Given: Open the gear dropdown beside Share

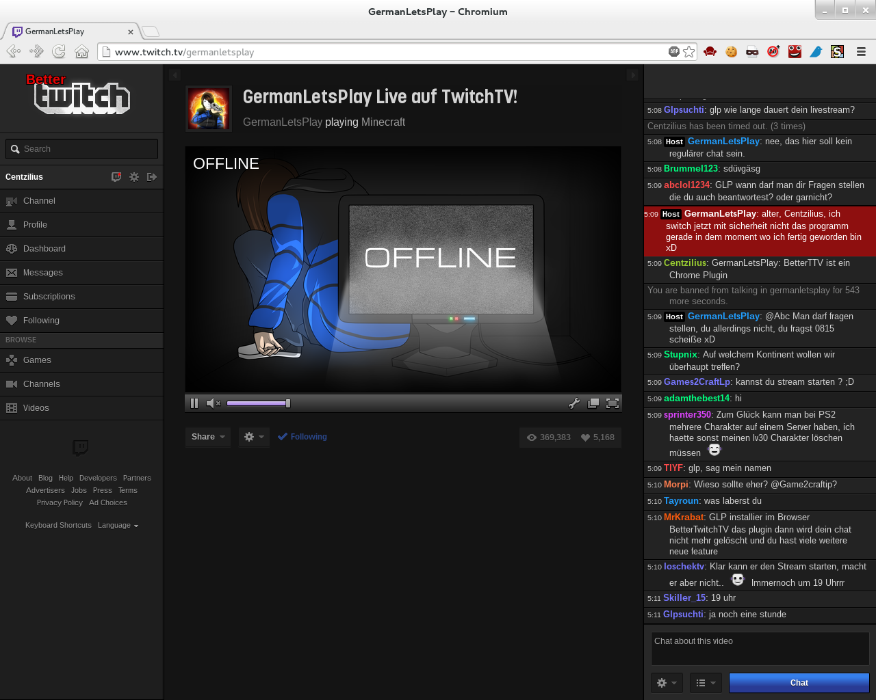Looking at the screenshot, I should (254, 437).
